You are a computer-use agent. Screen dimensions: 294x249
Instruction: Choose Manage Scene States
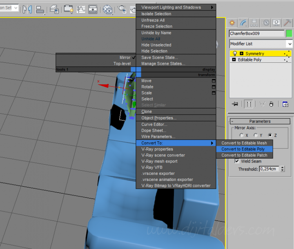pyautogui.click(x=176, y=64)
